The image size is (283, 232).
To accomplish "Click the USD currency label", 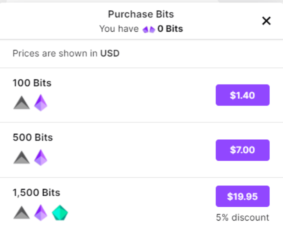I will point(110,53).
